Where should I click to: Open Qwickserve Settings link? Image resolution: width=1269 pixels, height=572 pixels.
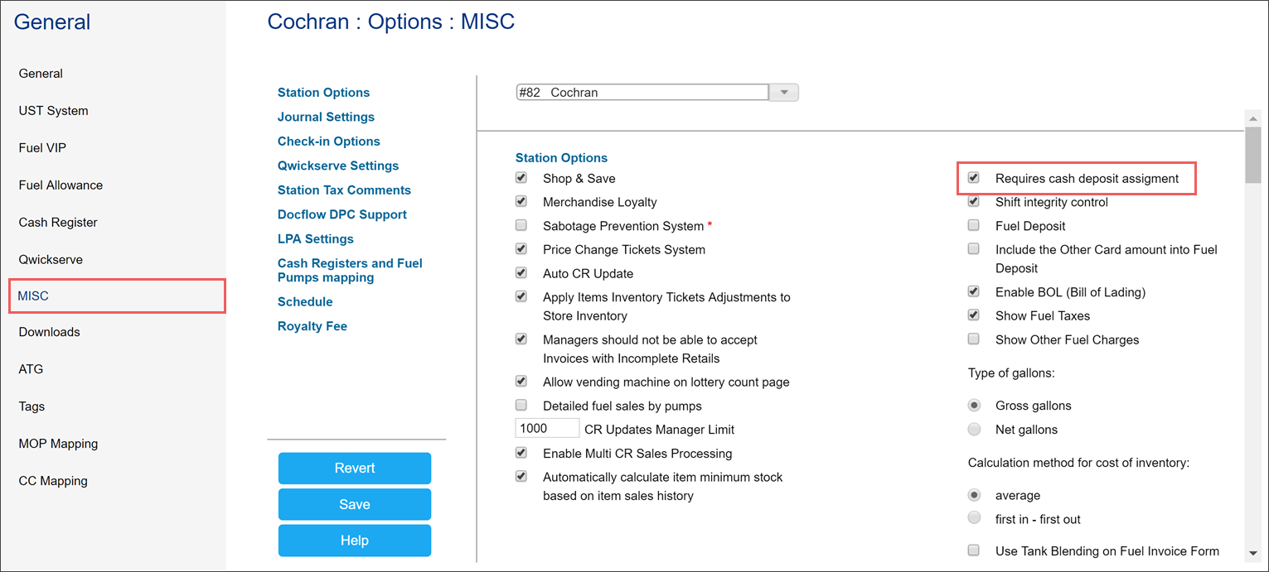coord(338,166)
